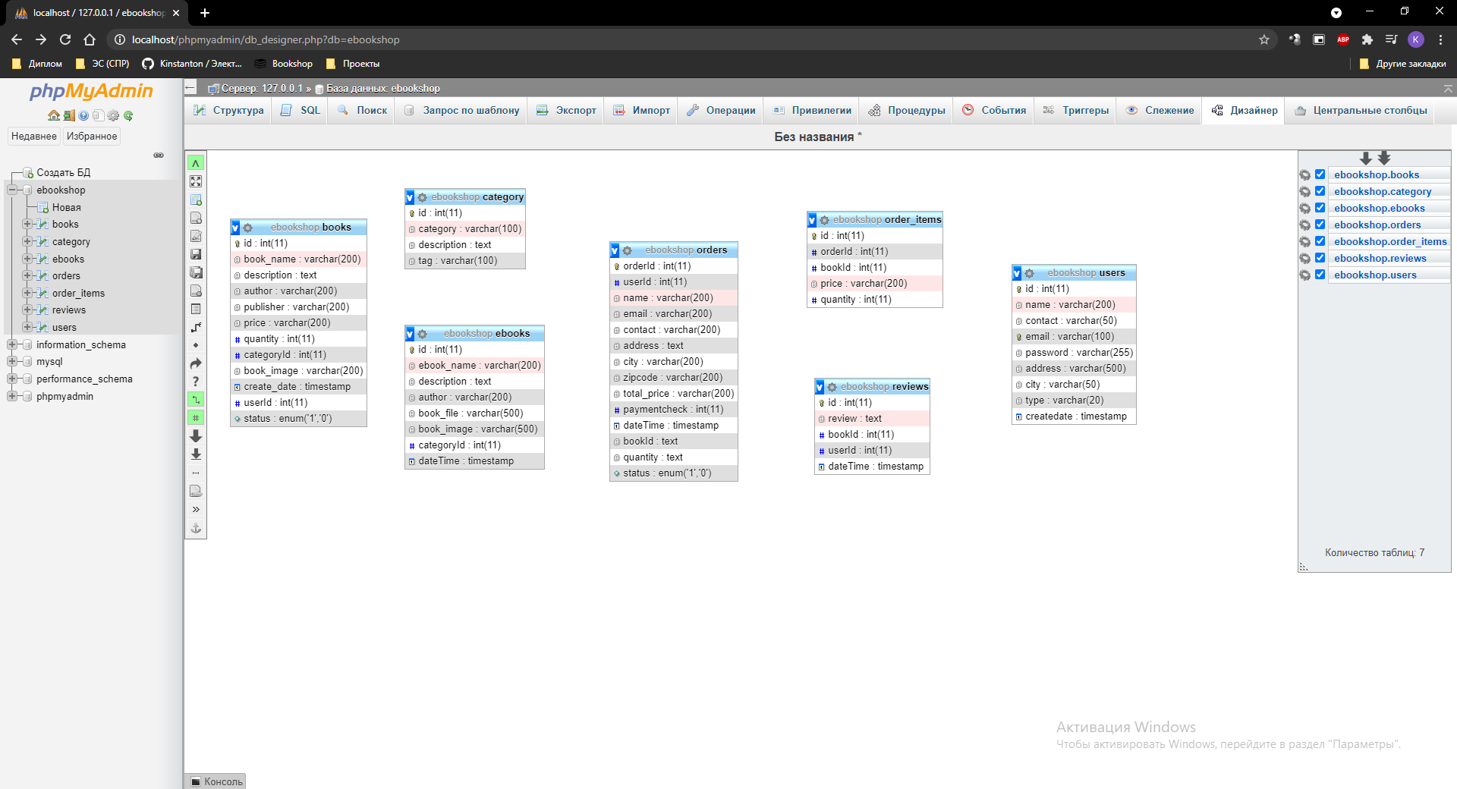Image resolution: width=1457 pixels, height=789 pixels.
Task: Open settings gear for ebookshop.orders in table list
Action: (x=1305, y=225)
